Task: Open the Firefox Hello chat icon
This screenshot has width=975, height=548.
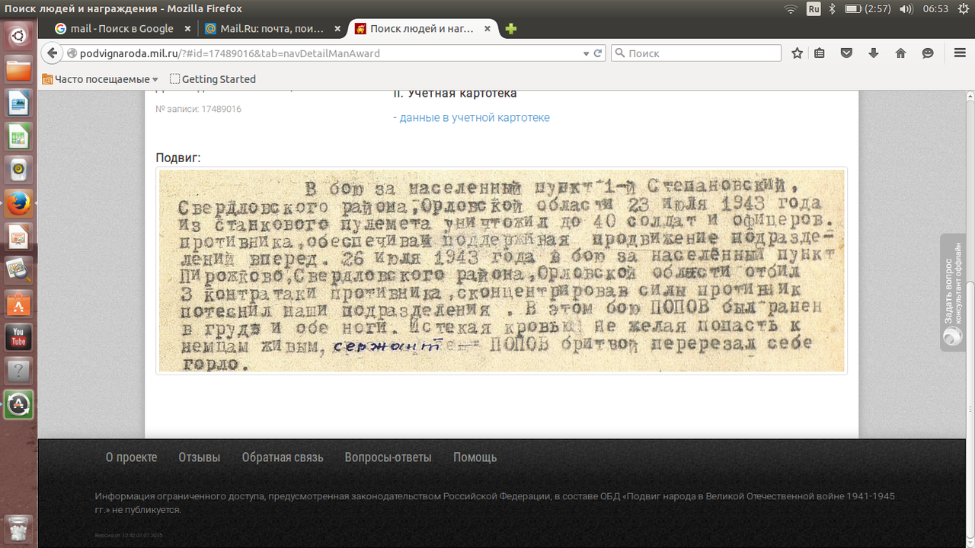Action: pyautogui.click(x=927, y=53)
